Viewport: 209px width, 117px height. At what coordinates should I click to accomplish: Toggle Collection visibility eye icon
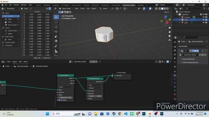(x=203, y=14)
